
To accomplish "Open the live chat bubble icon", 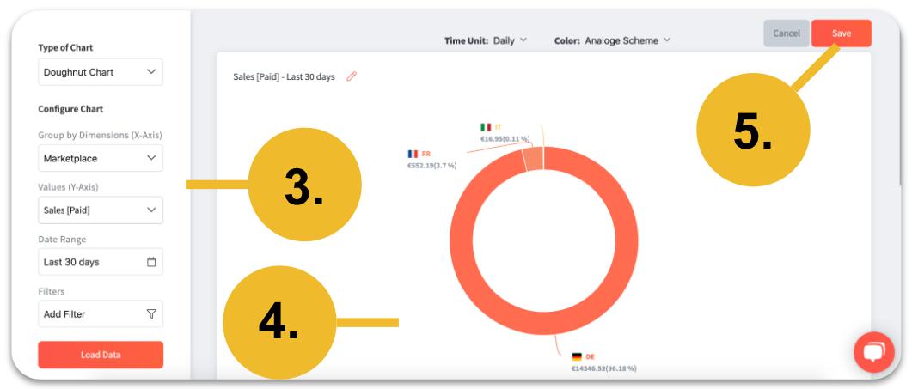I will (x=873, y=352).
